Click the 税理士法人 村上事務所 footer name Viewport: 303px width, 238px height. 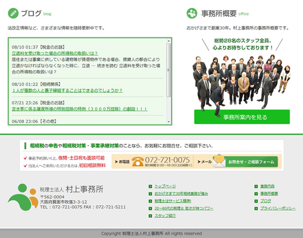click(72, 189)
